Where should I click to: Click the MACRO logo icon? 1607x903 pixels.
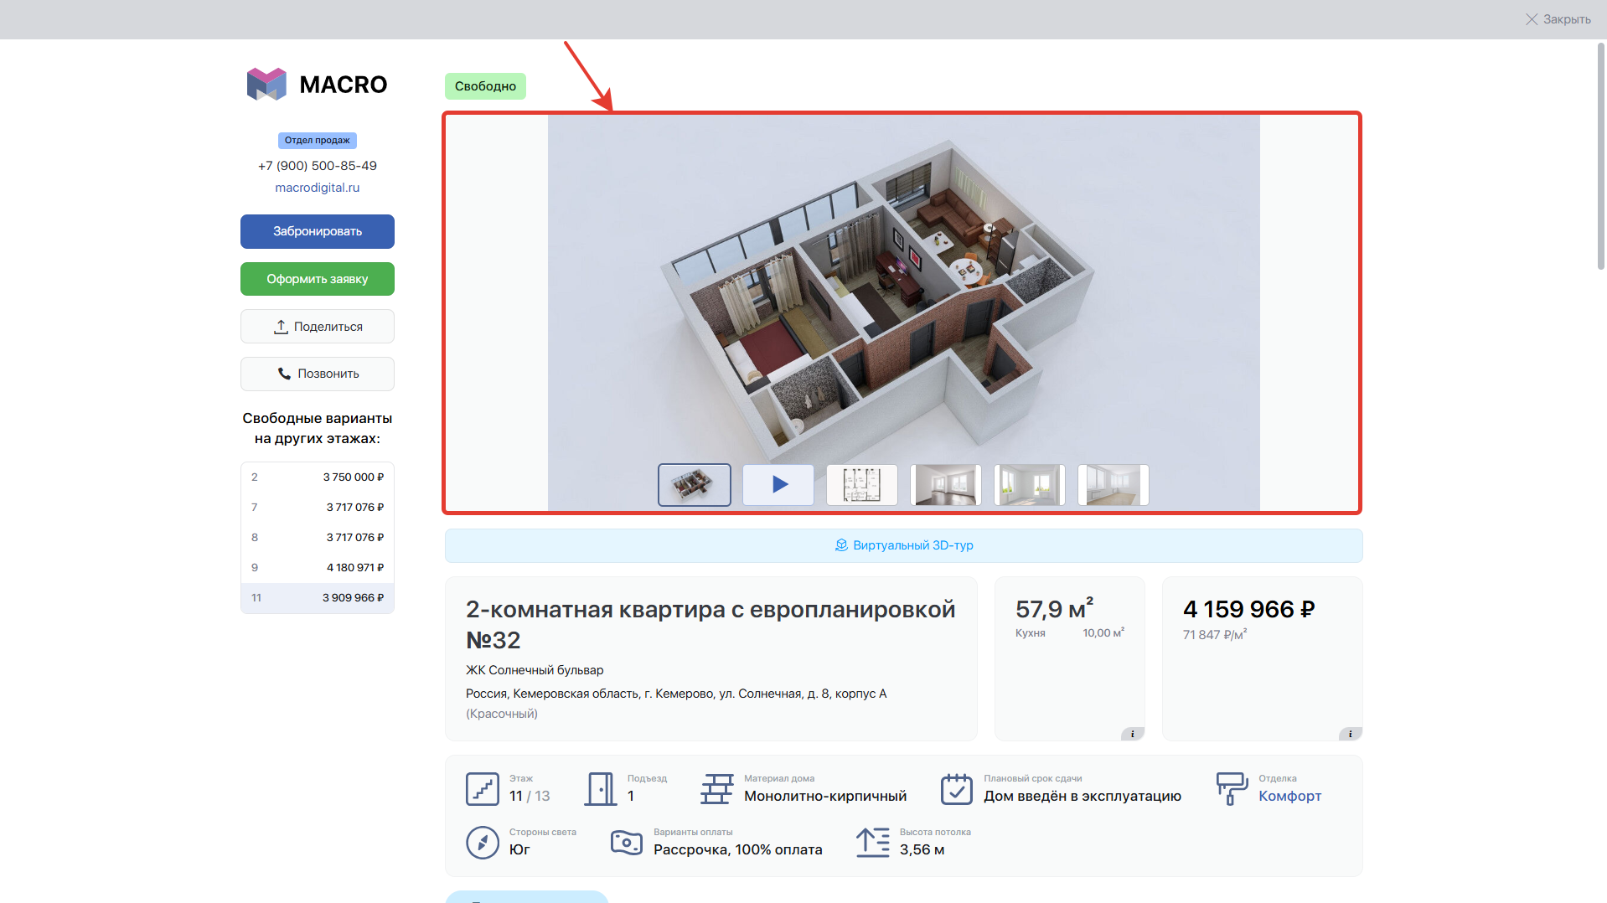(x=266, y=85)
